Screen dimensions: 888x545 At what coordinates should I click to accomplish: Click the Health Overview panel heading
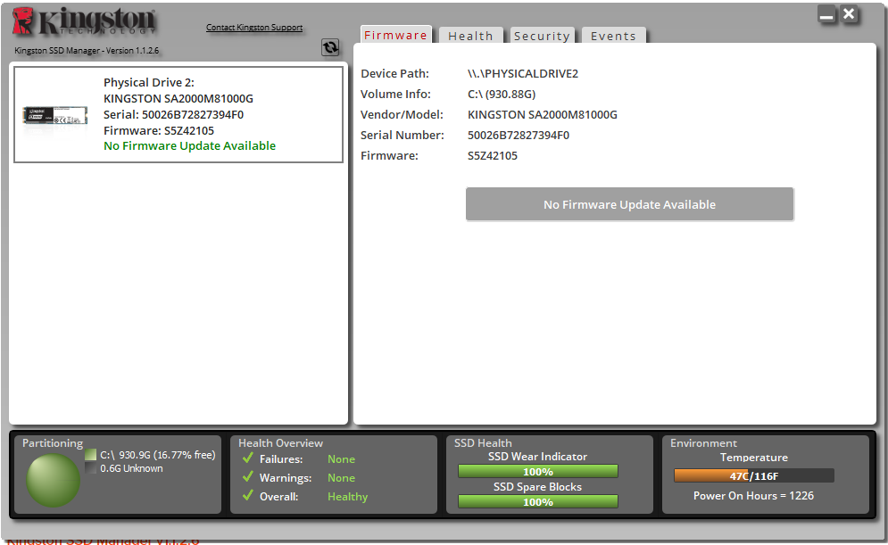point(280,443)
